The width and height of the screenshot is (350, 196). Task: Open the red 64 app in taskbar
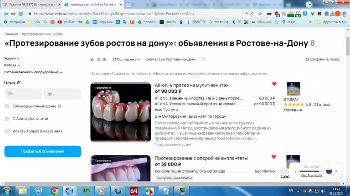pyautogui.click(x=134, y=191)
